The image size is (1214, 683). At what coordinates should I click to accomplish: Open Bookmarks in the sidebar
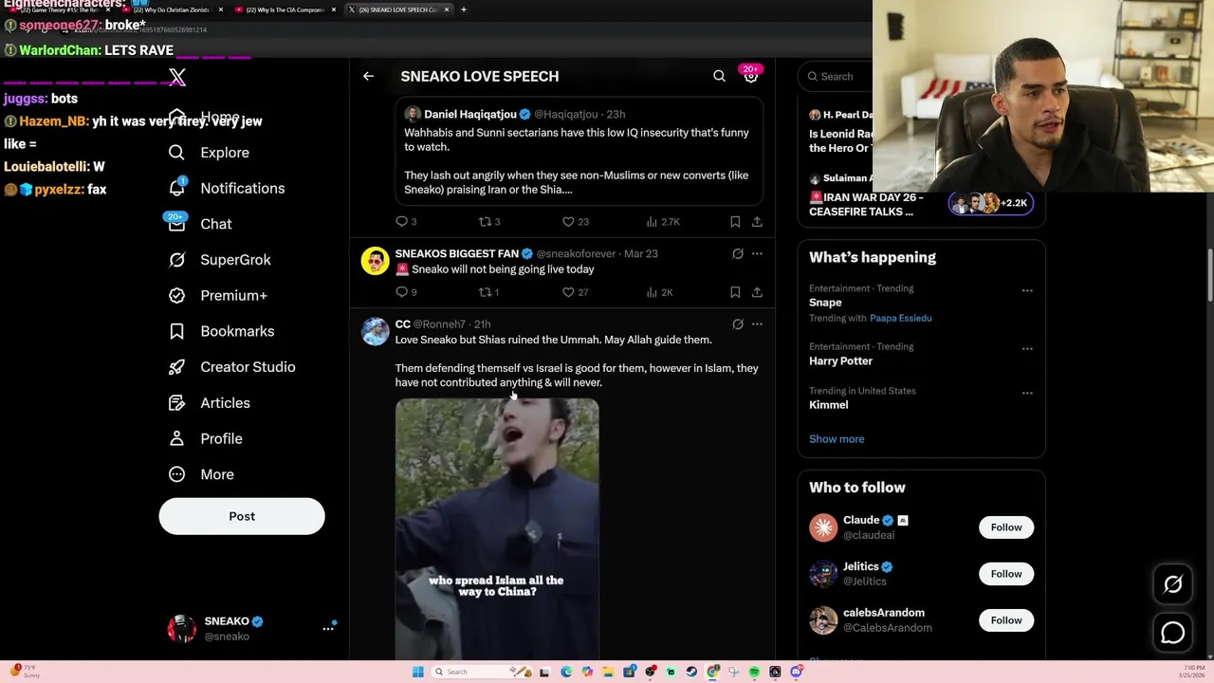click(x=222, y=331)
